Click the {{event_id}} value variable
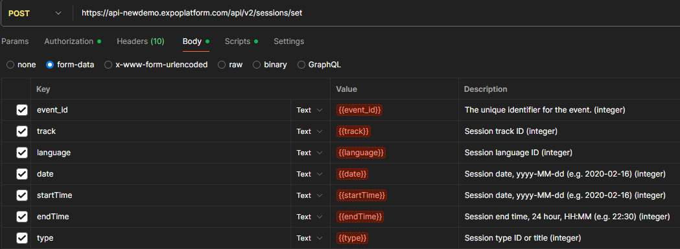The height and width of the screenshot is (249, 680). click(359, 110)
